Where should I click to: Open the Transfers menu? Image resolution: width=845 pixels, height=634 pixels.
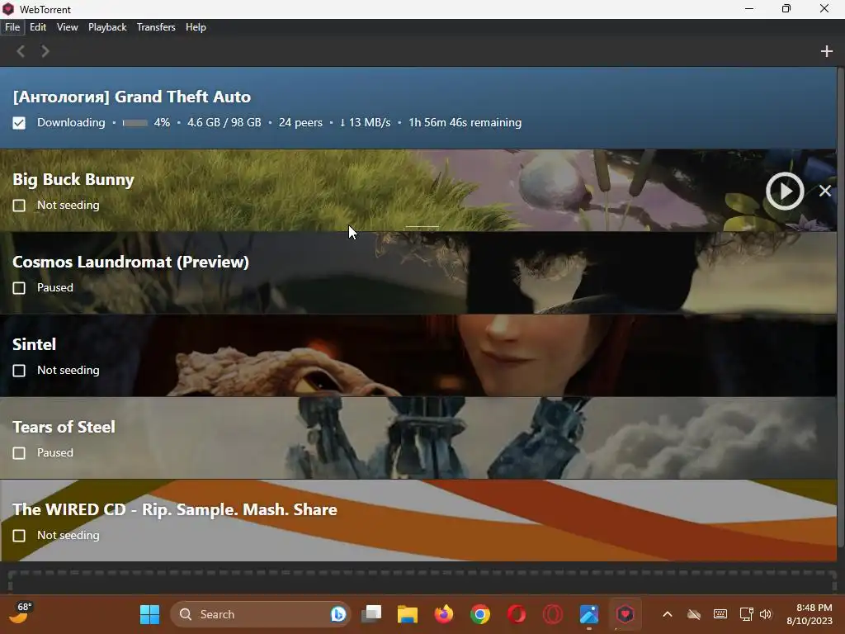pos(156,27)
